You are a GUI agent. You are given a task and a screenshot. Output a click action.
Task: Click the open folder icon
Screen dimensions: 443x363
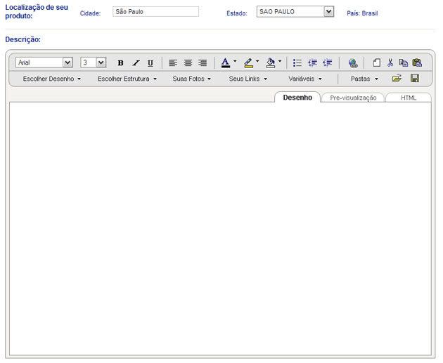coord(397,78)
